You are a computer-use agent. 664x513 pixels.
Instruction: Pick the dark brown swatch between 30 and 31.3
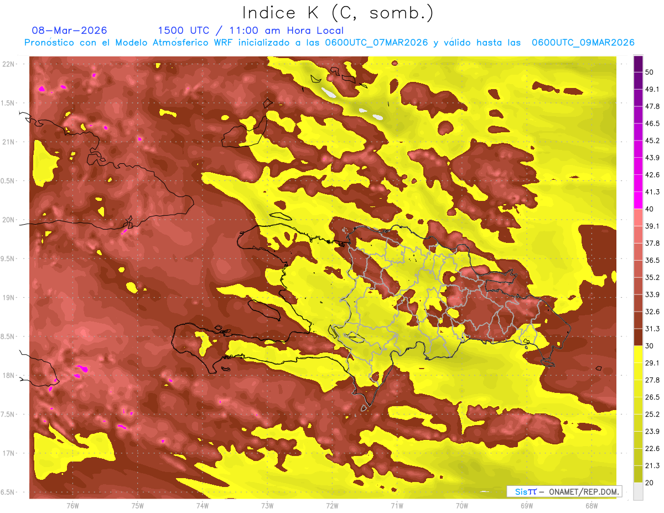[x=638, y=337]
